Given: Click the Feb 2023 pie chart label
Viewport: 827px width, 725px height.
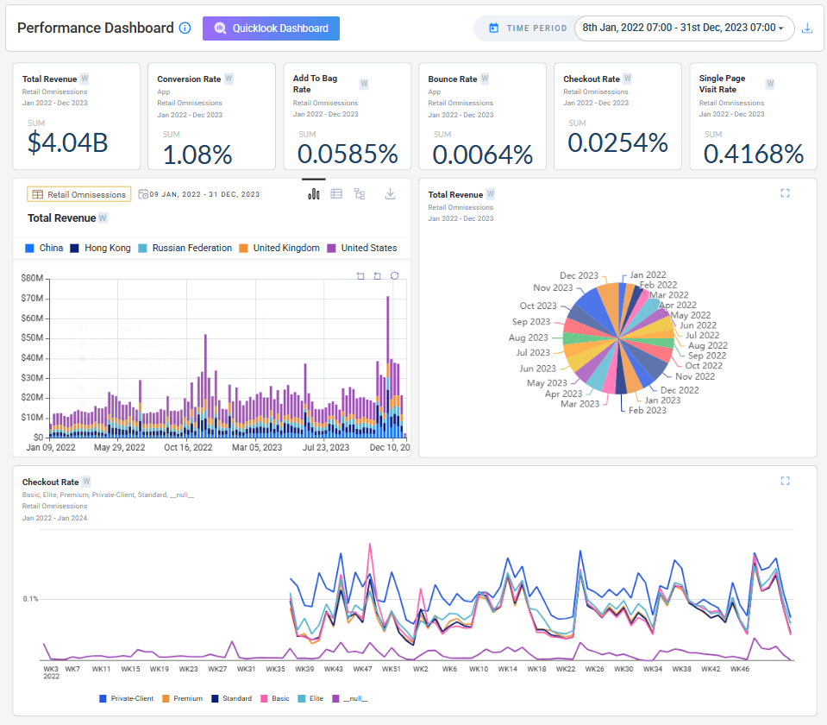Looking at the screenshot, I should [647, 410].
